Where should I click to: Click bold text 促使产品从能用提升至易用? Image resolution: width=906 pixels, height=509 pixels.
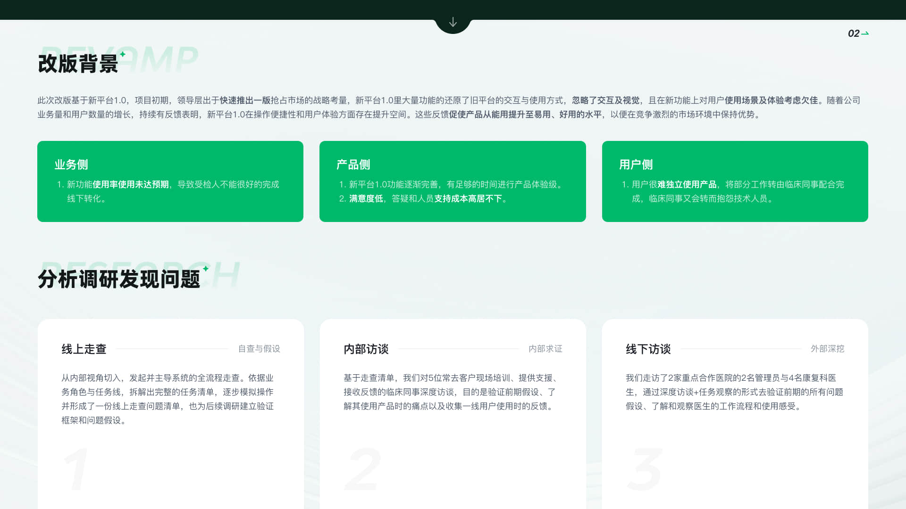point(500,115)
